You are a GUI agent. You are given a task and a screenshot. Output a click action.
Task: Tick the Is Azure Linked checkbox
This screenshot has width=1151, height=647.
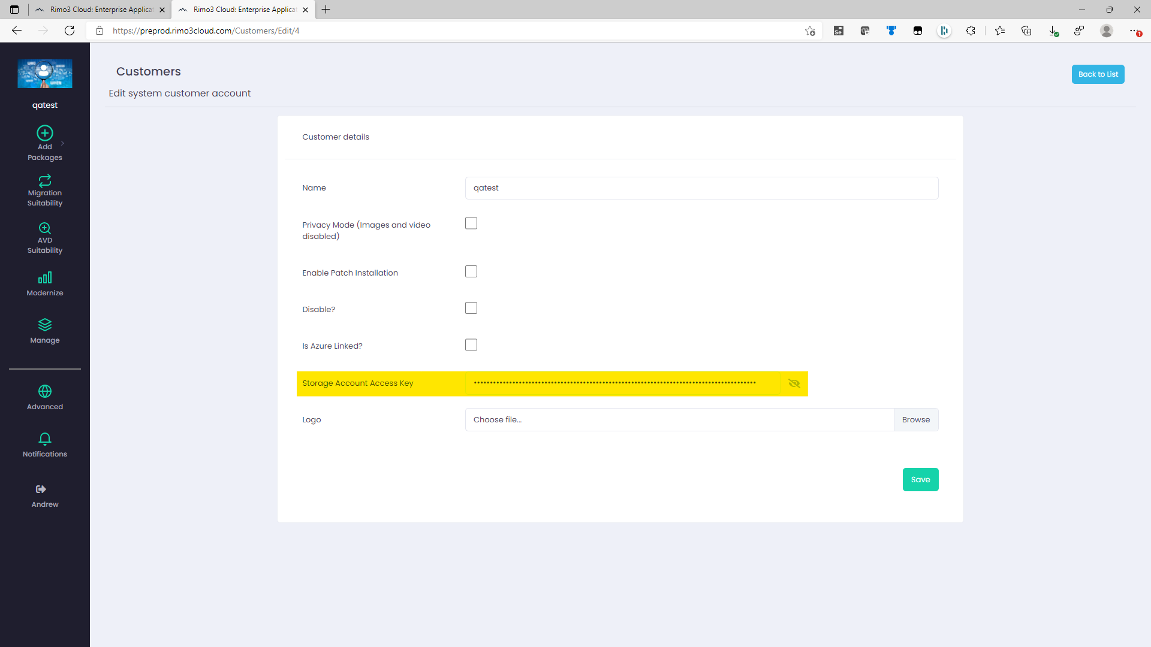coord(471,345)
